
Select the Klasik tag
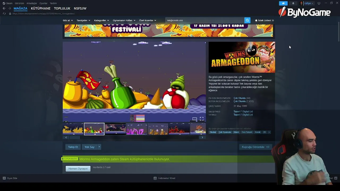pyautogui.click(x=236, y=132)
